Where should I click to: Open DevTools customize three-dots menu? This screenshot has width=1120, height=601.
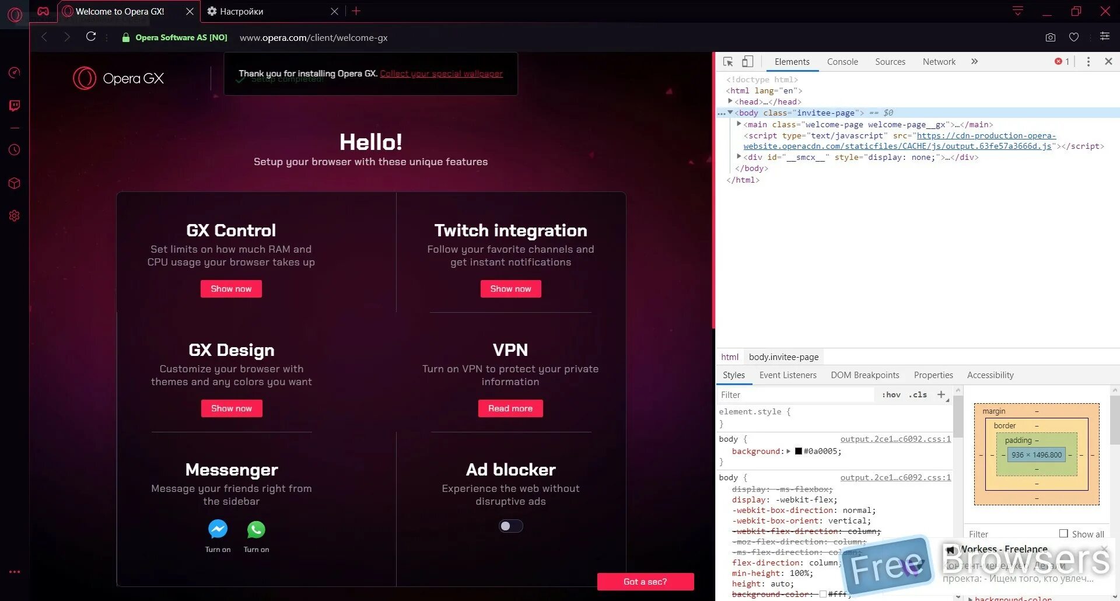pos(1088,61)
